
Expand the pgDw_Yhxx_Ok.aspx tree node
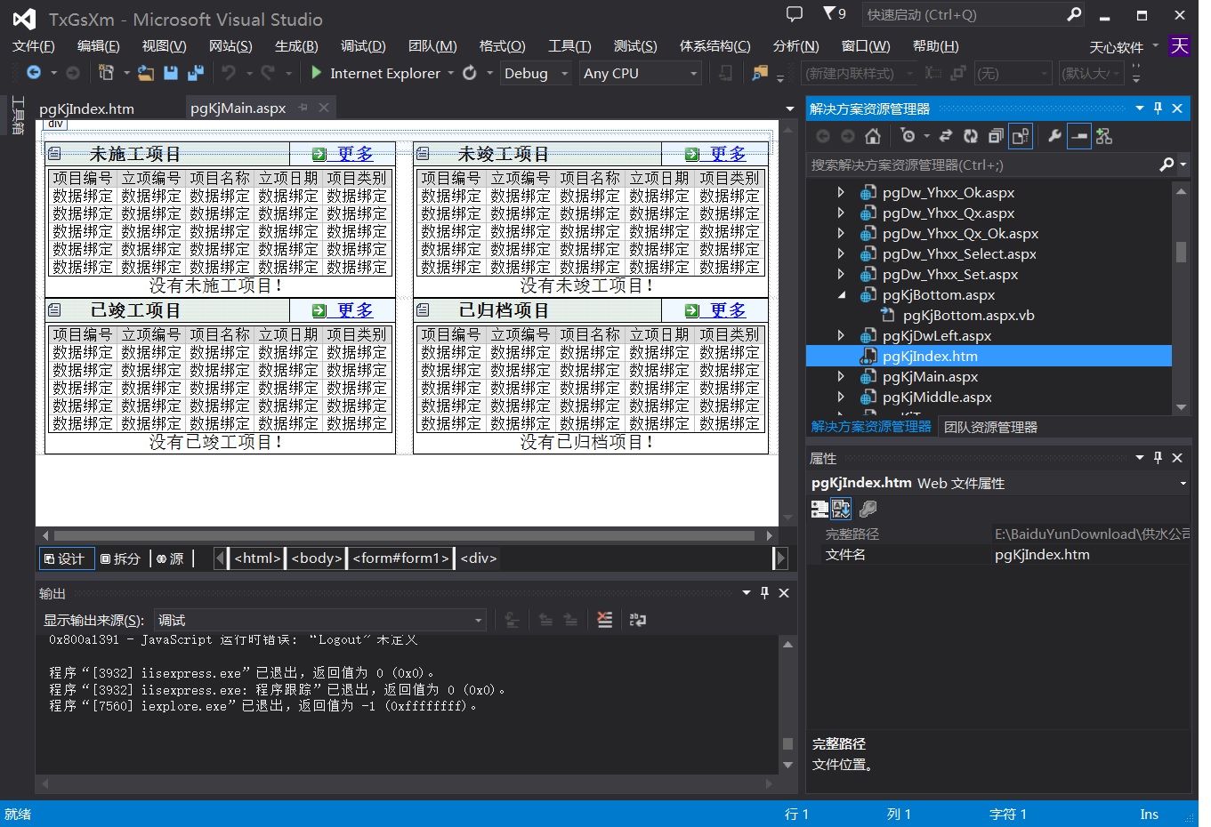(841, 192)
